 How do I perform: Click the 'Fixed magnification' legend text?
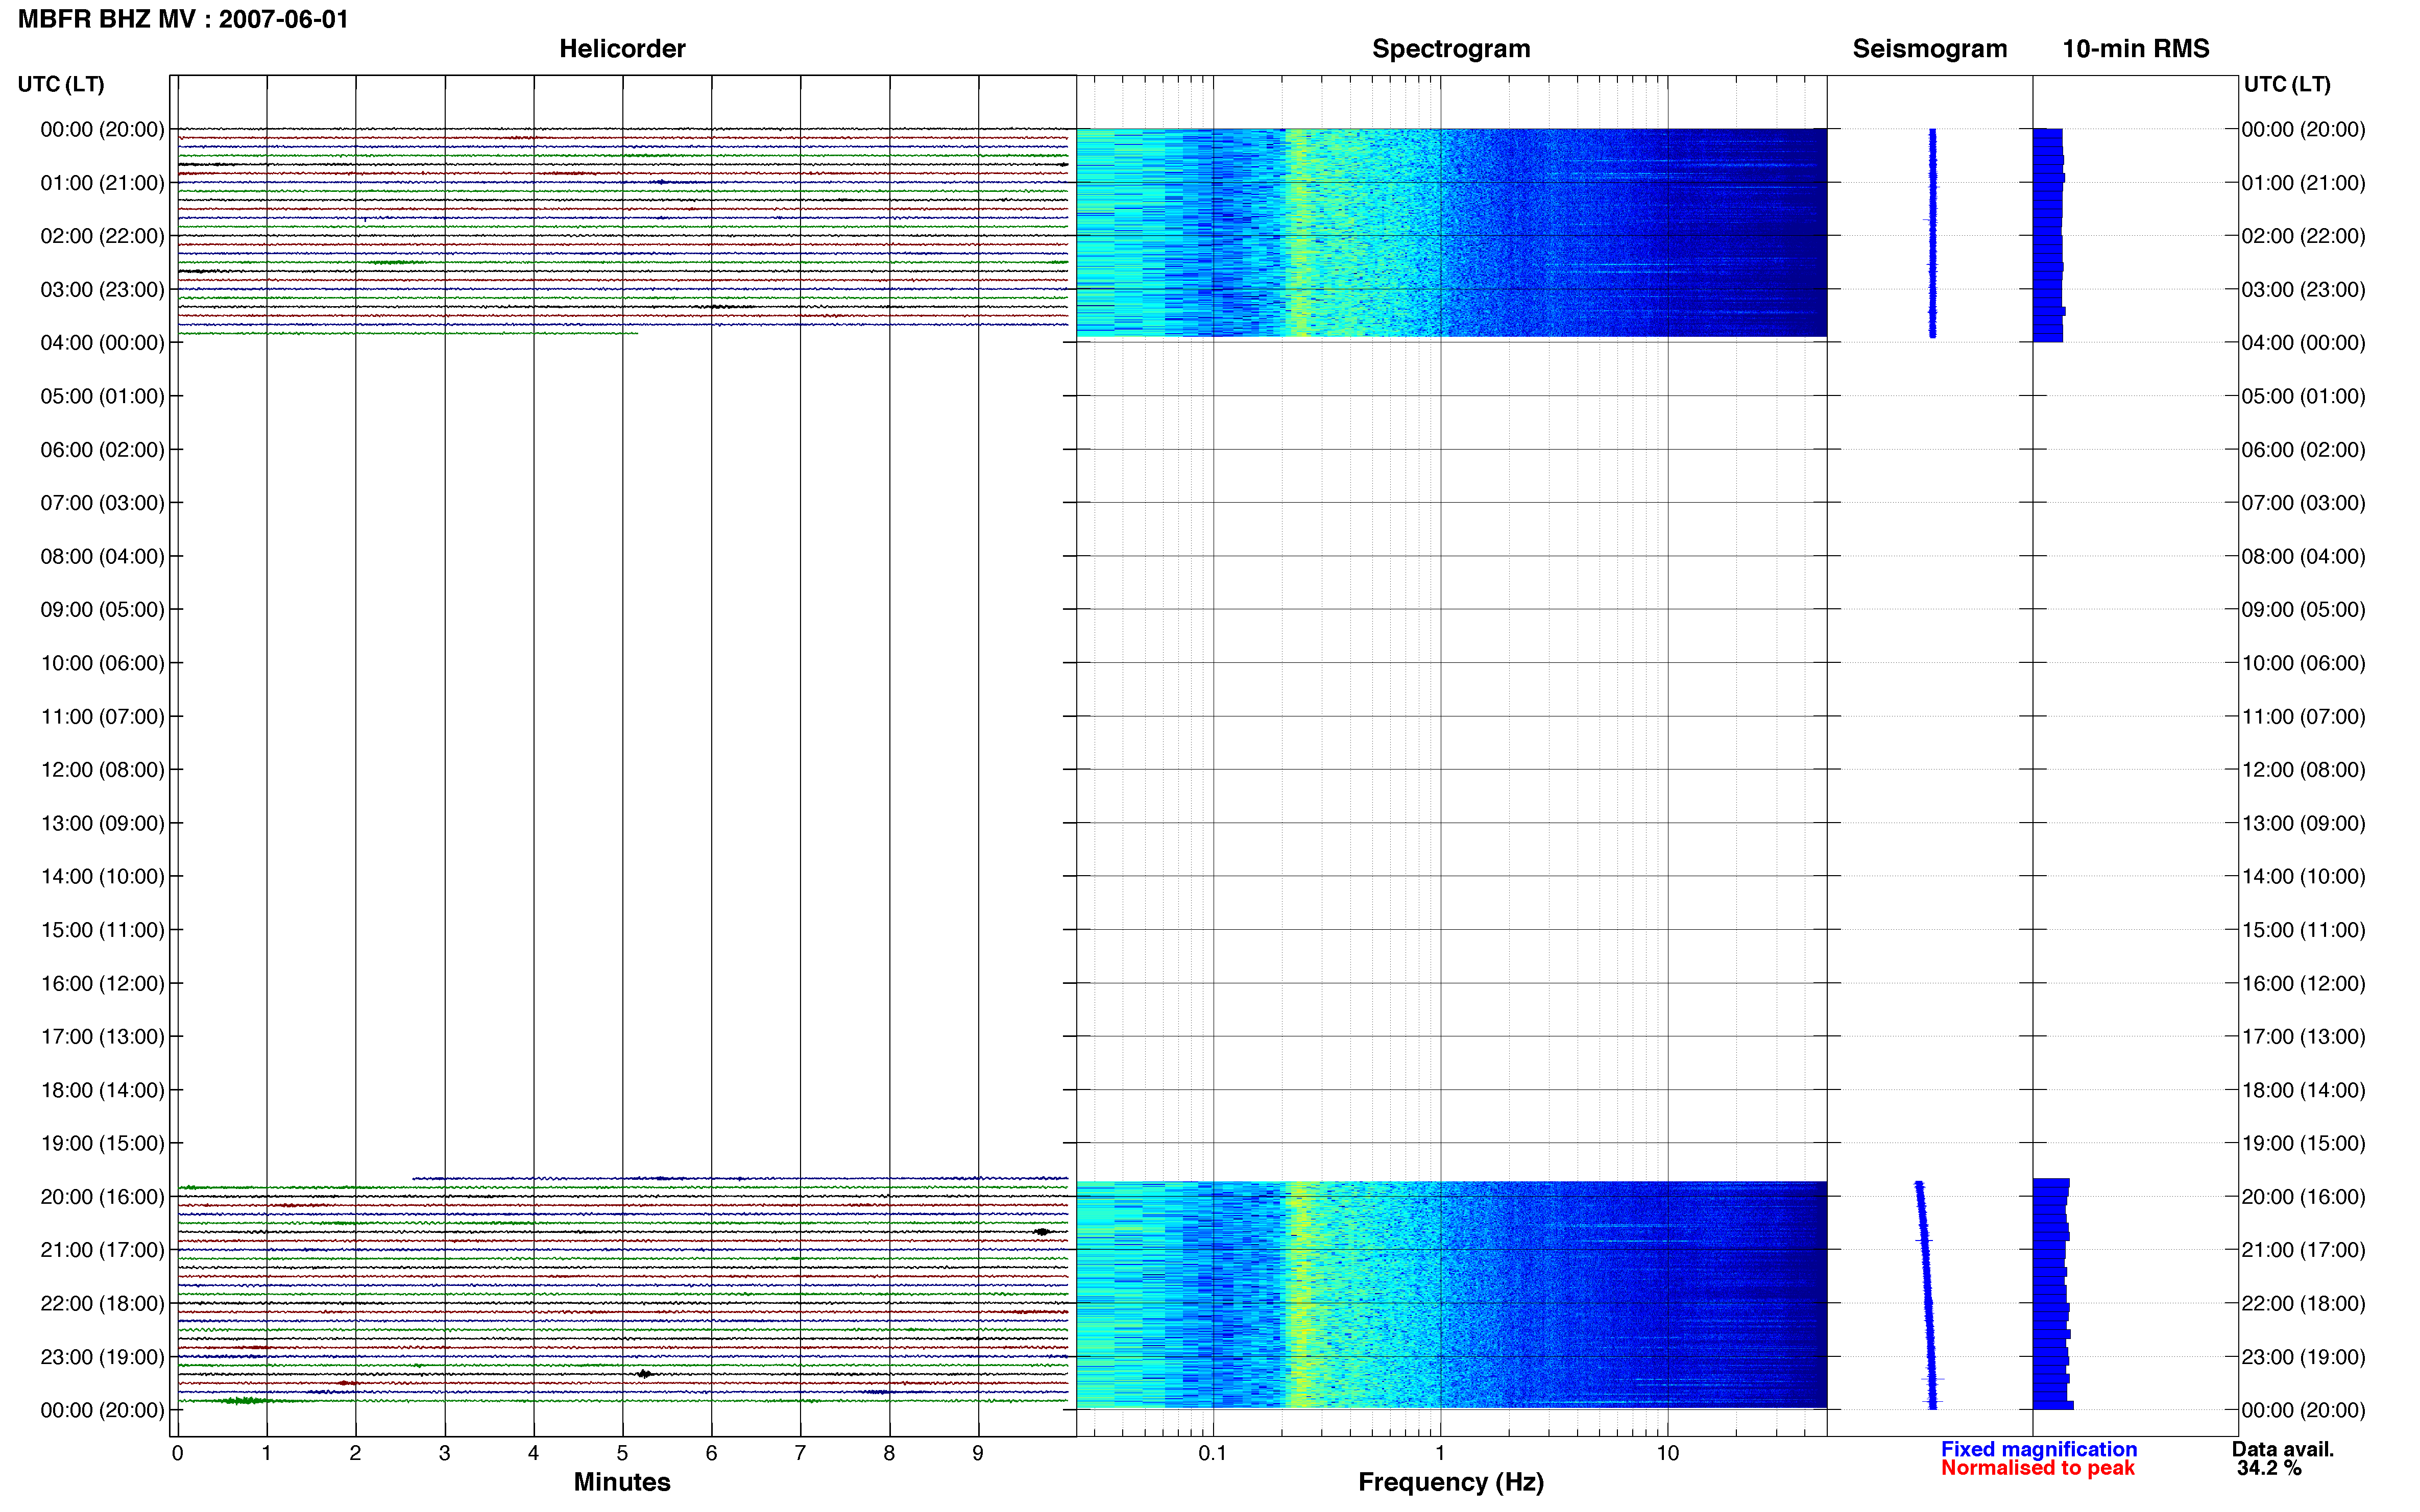2039,1449
